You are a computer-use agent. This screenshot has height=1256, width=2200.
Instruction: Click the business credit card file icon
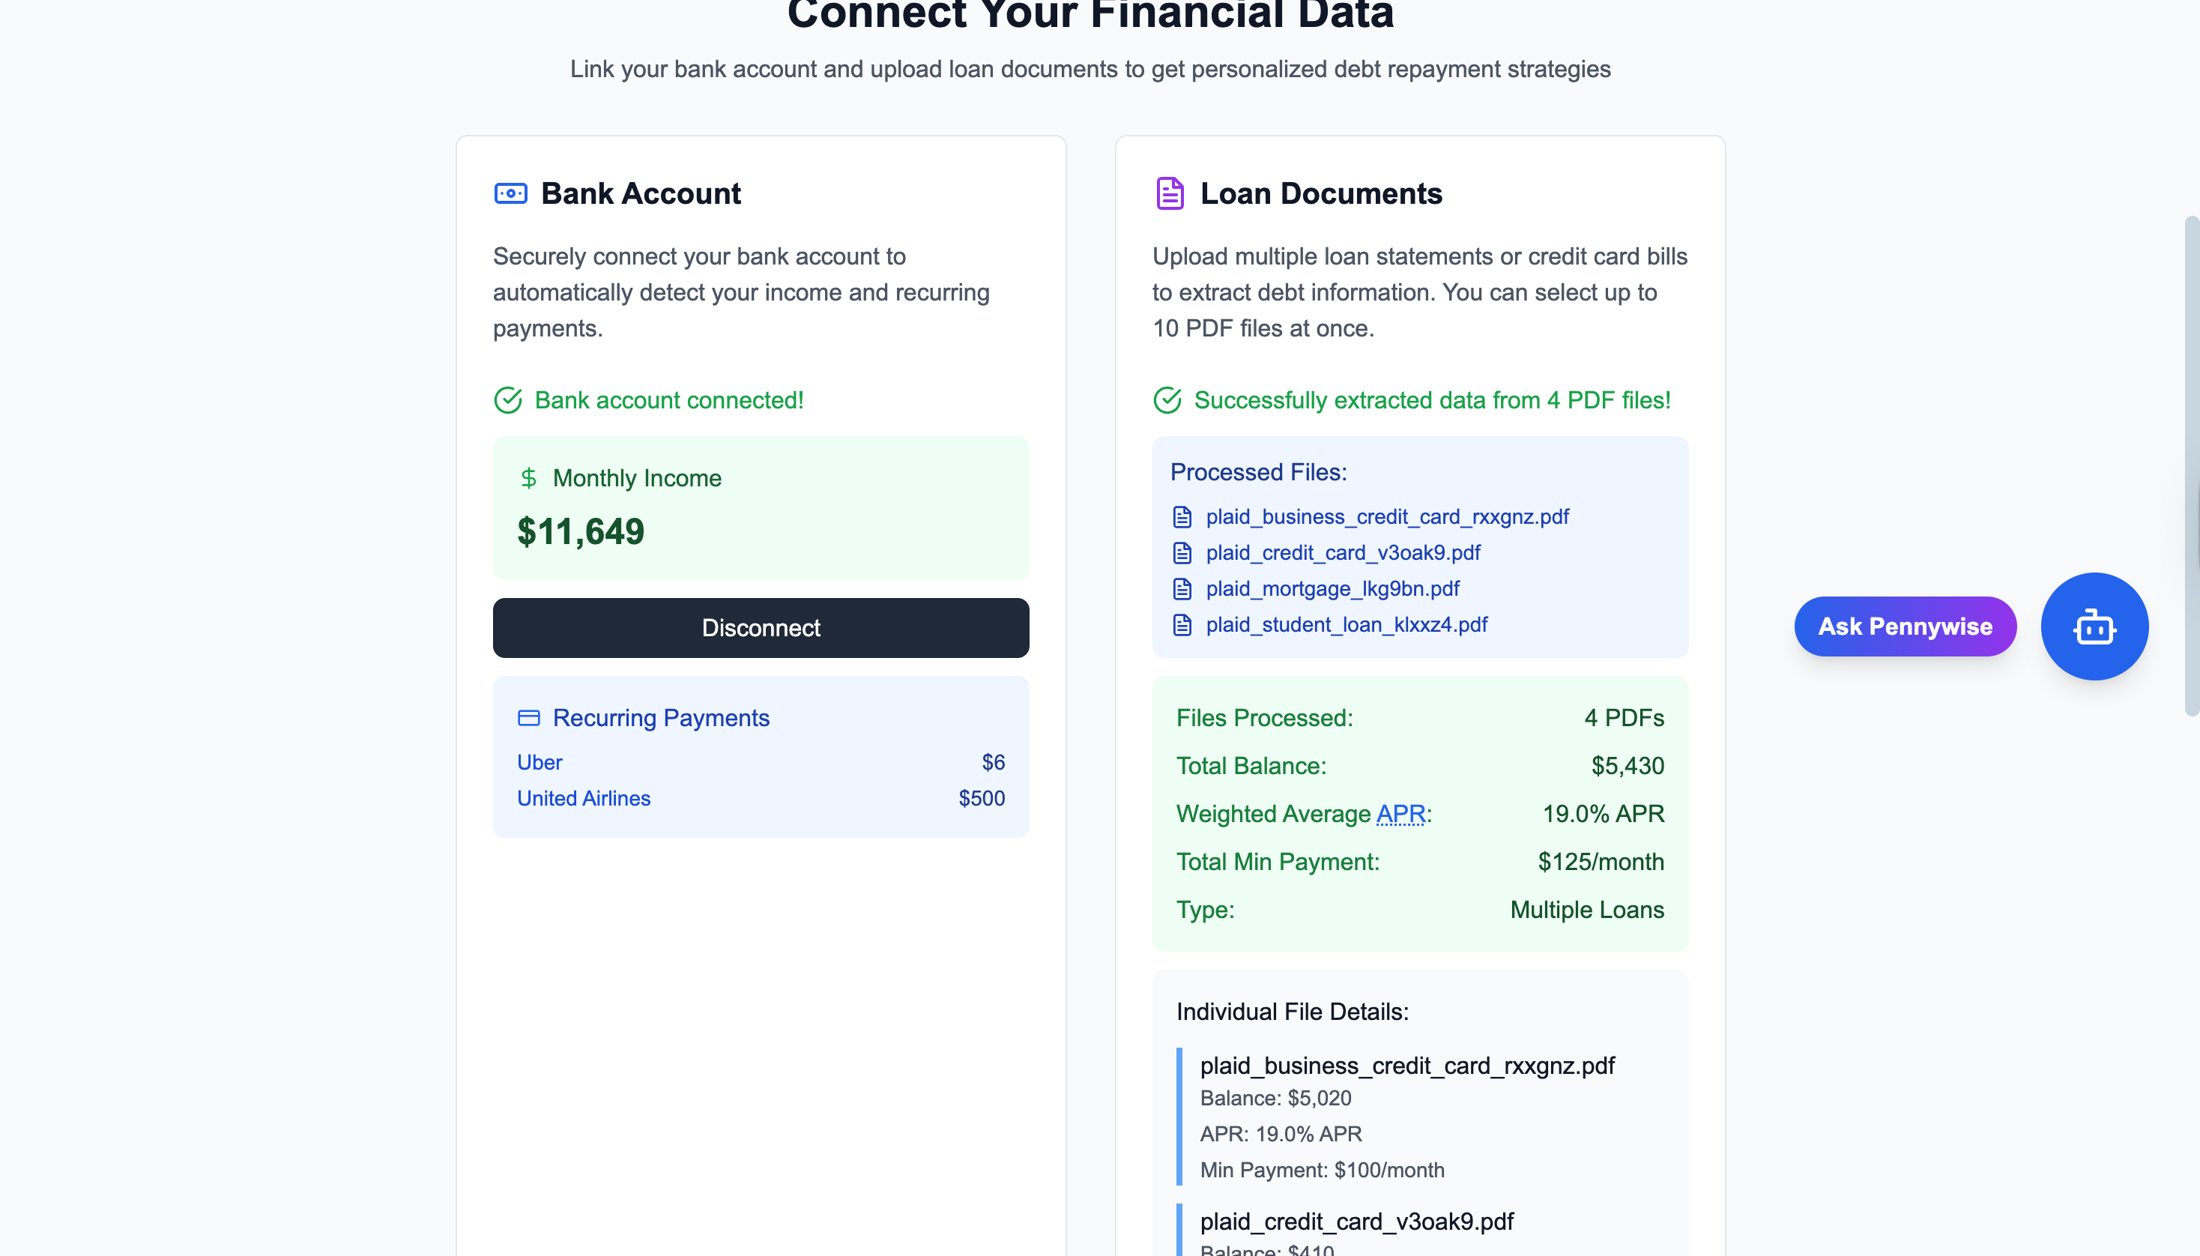point(1182,517)
